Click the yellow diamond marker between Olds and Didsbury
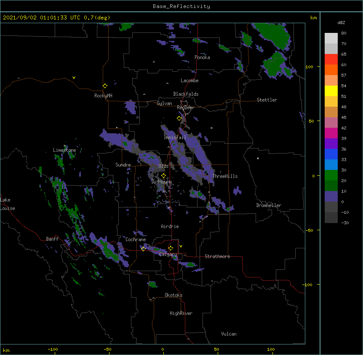Image resolution: width=363 pixels, height=355 pixels. pyautogui.click(x=163, y=176)
